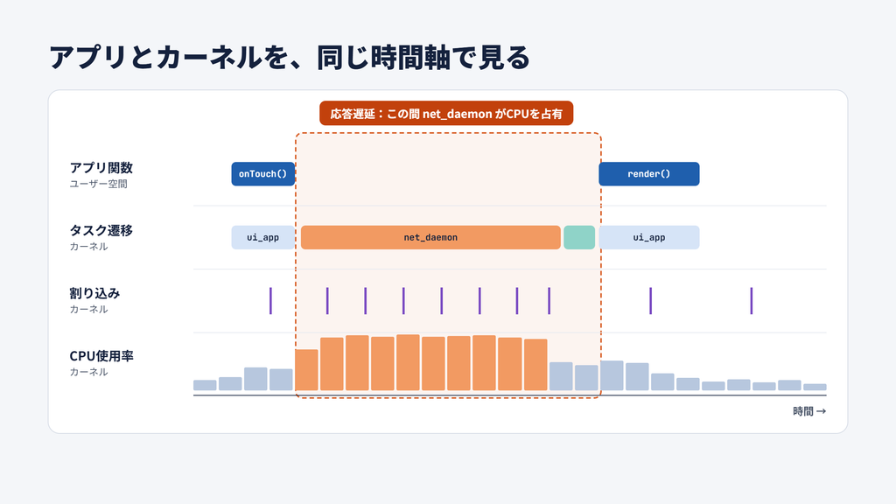Click the first interrupt marker inside delay region
Screen dimensions: 896x504
click(x=327, y=301)
